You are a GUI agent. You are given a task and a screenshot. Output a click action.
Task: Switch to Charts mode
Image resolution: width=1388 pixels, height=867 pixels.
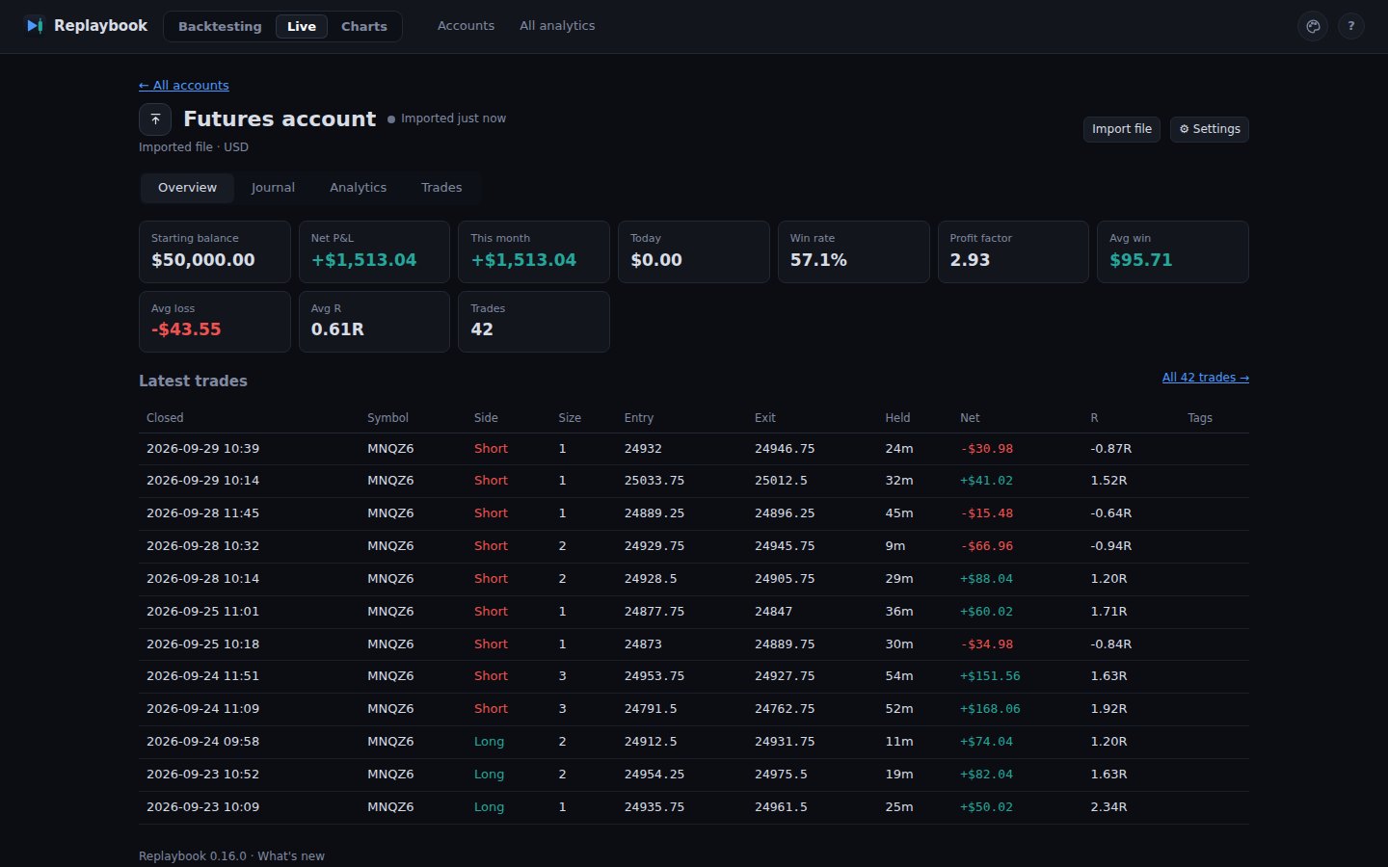coord(364,26)
